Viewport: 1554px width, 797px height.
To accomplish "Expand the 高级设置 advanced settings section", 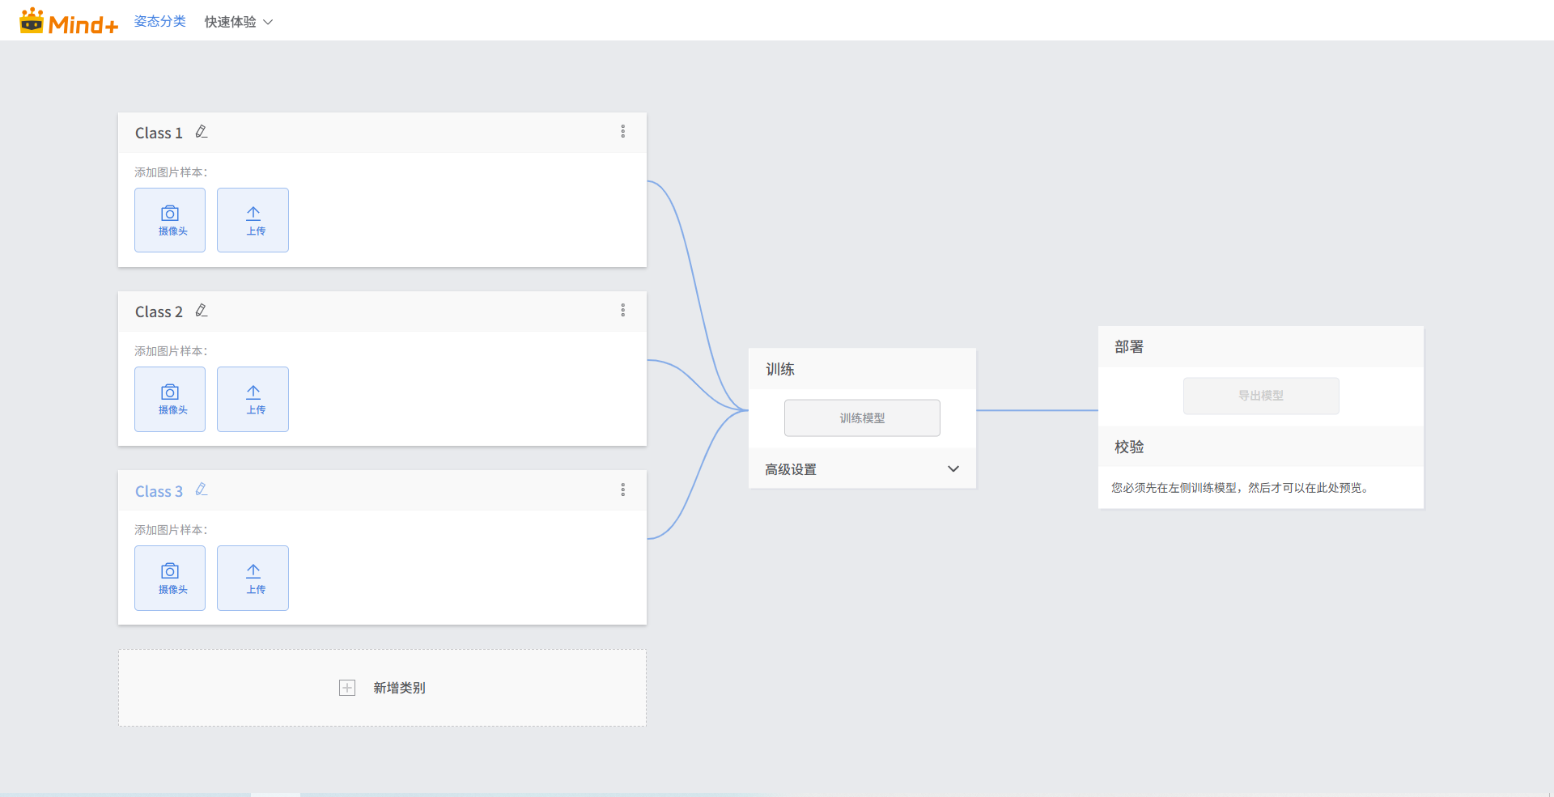I will click(x=862, y=469).
